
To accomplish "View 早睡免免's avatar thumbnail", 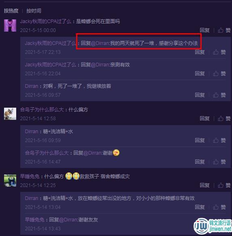I will click(10, 181).
